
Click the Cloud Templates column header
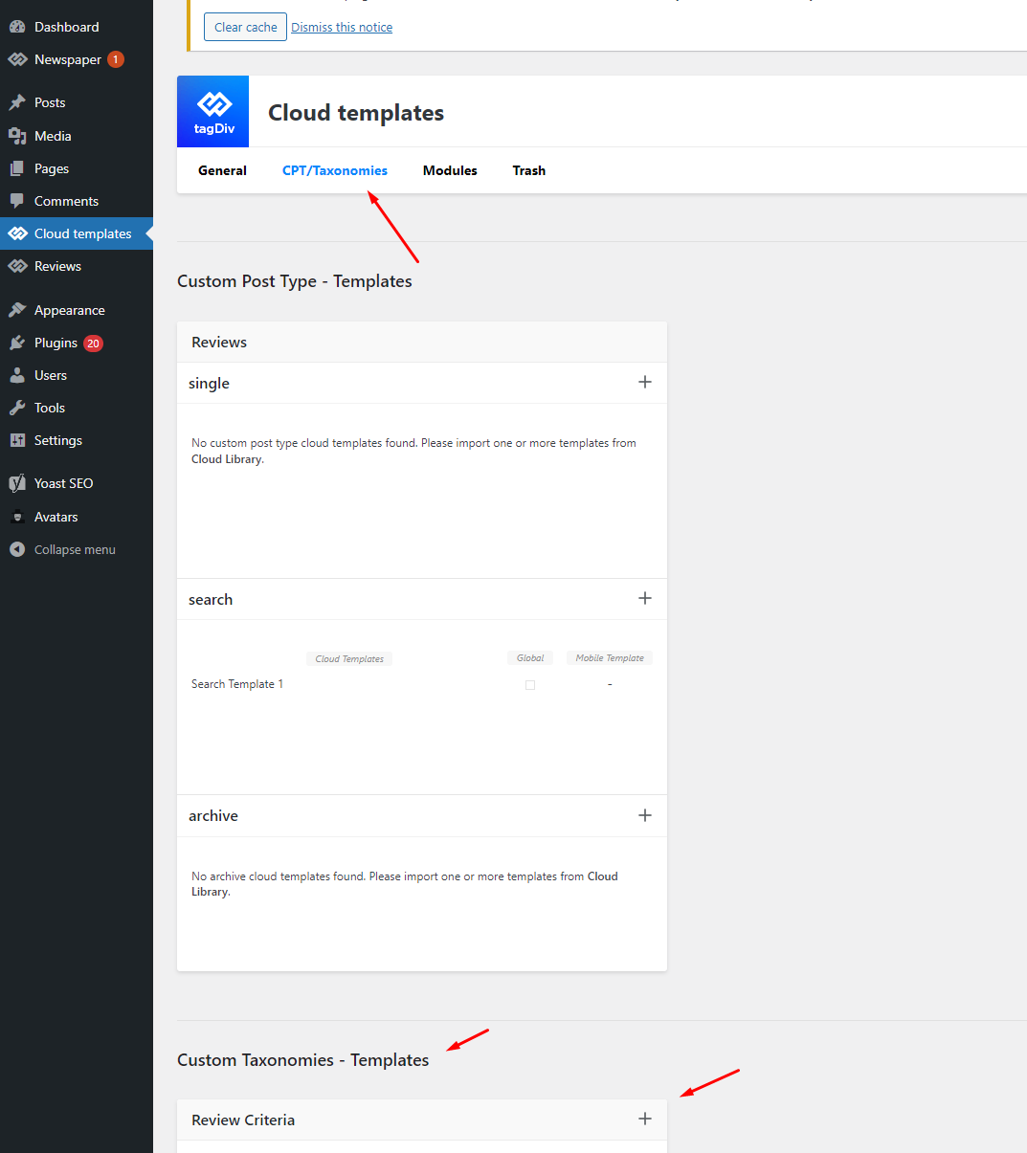coord(349,658)
